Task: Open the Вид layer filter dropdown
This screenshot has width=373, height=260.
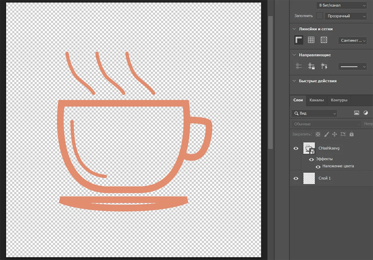Action: [314, 113]
